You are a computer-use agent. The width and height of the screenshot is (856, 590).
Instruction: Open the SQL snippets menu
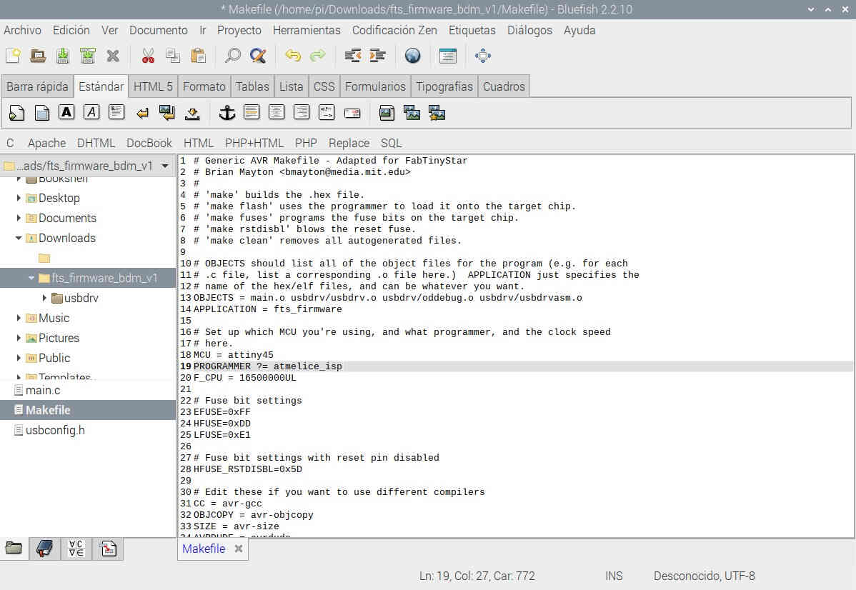(x=392, y=143)
